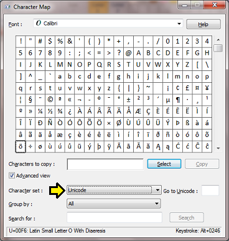Click the Help button
This screenshot has height=241, width=229.
[203, 24]
